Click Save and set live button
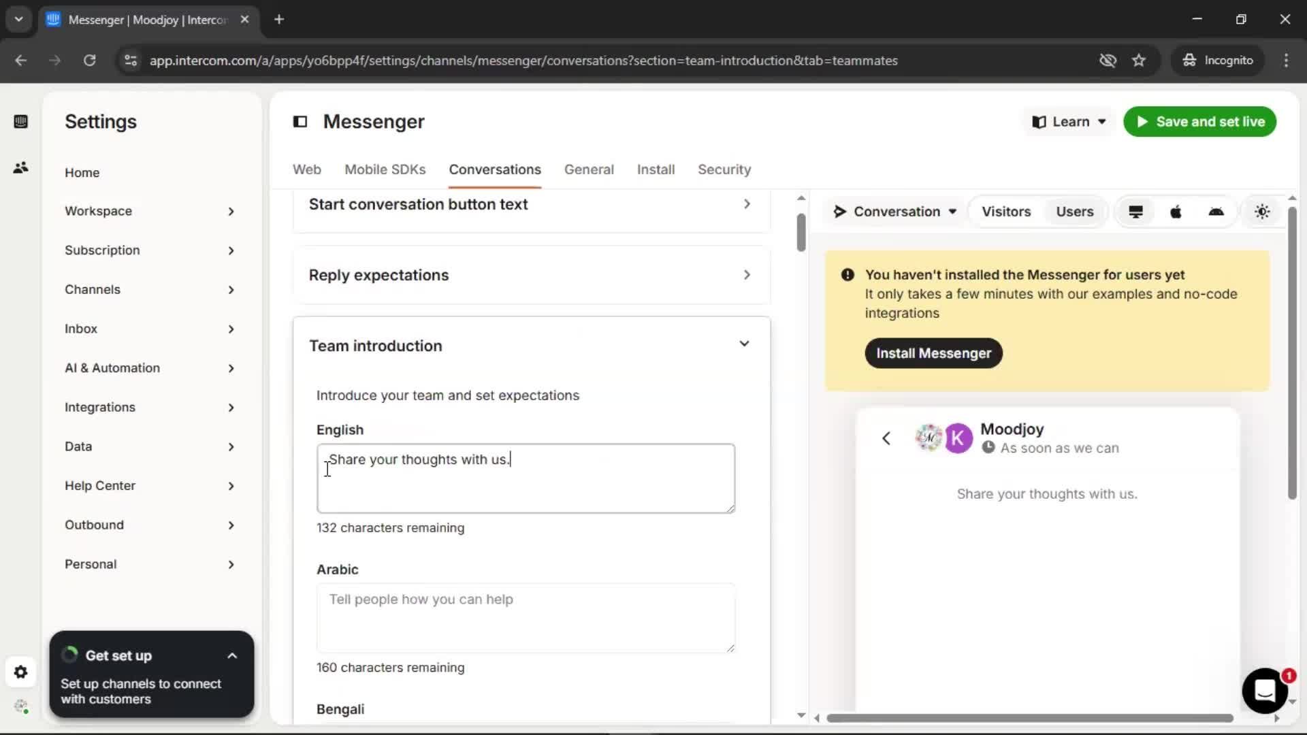 [x=1199, y=122]
